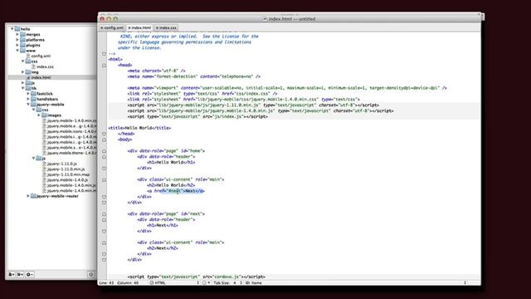This screenshot has width=531, height=299.
Task: Select index.css in the file browser
Action: tap(45, 66)
